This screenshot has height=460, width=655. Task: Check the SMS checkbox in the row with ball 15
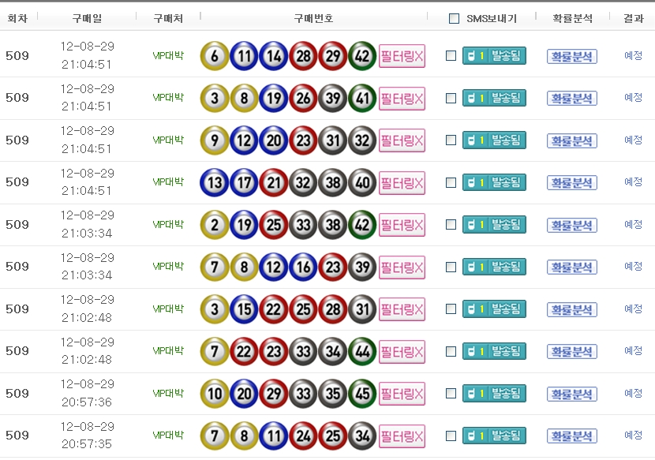coord(451,309)
